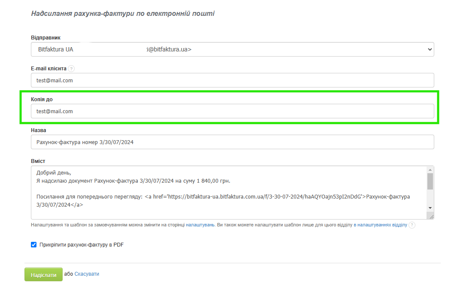The height and width of the screenshot is (286, 454).
Task: Open the налаштувань settings page link
Action: [200, 225]
